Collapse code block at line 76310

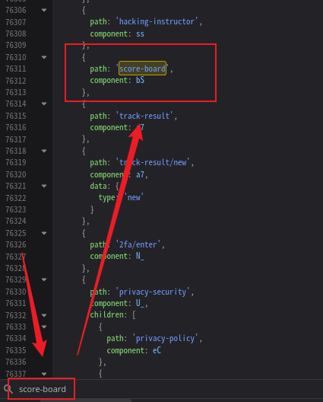click(44, 57)
